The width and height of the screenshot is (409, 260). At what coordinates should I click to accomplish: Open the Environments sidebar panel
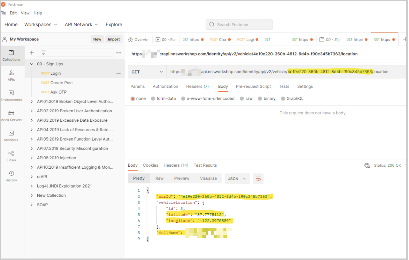tap(11, 96)
